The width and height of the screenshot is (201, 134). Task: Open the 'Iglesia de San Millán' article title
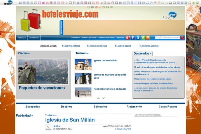click(x=70, y=120)
